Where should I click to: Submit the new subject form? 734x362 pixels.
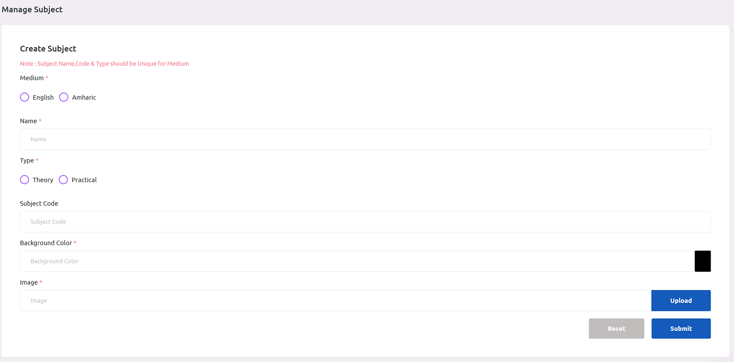[x=681, y=329]
